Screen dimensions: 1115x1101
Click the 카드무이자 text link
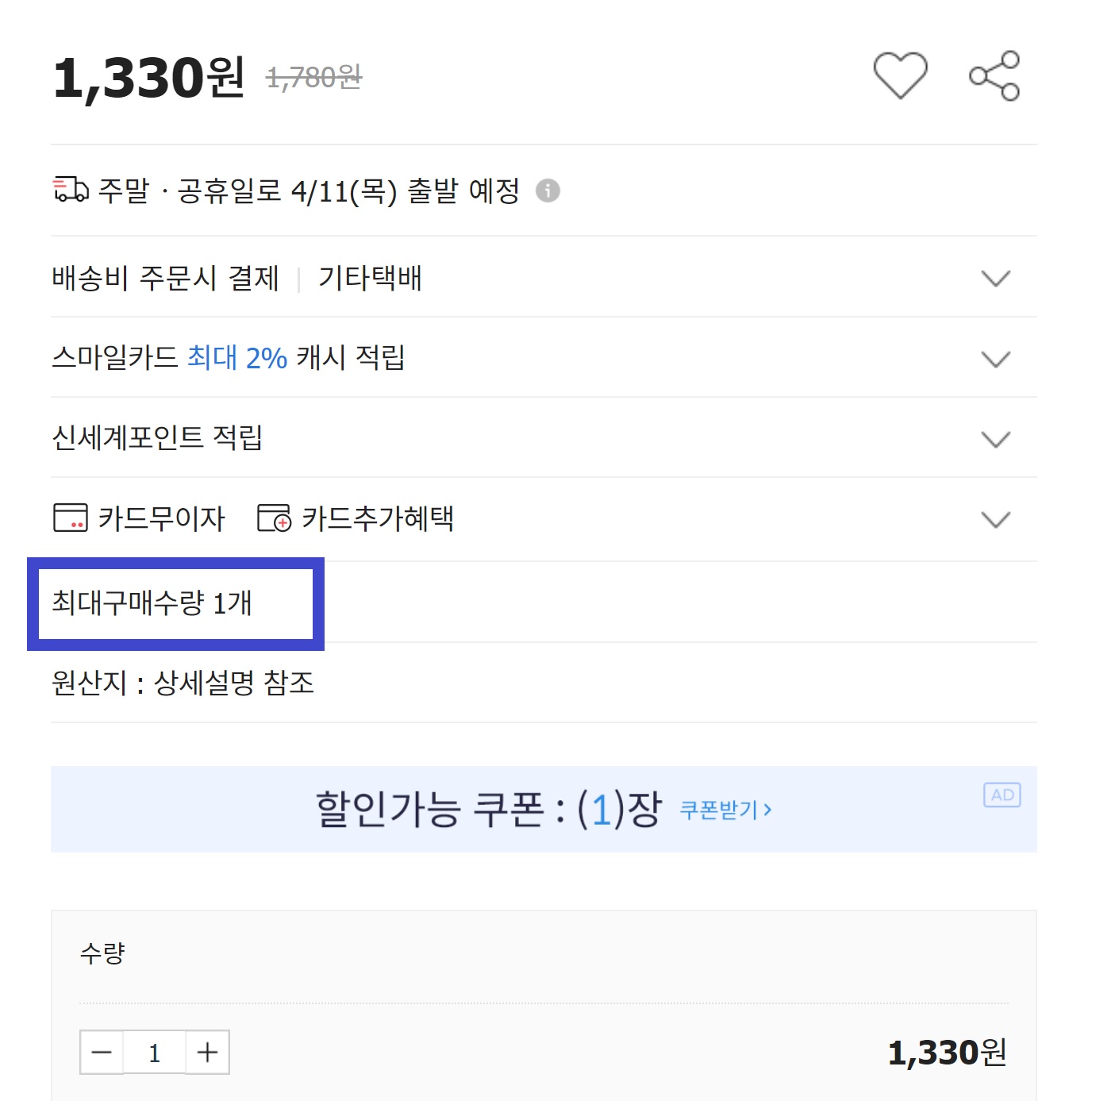(162, 518)
